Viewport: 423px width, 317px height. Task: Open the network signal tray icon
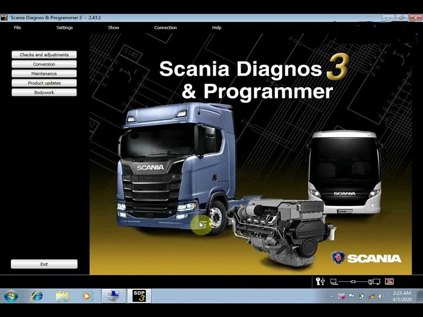371,296
